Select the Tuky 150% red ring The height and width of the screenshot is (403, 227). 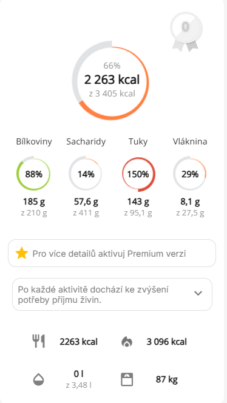tap(138, 174)
